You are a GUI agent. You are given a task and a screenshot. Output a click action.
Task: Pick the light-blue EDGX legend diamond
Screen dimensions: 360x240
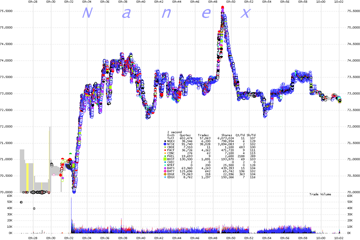tap(165, 177)
